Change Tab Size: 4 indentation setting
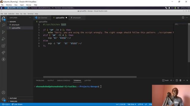 (x=132, y=104)
